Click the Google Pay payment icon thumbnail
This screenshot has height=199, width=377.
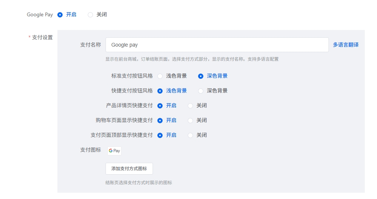pyautogui.click(x=114, y=151)
